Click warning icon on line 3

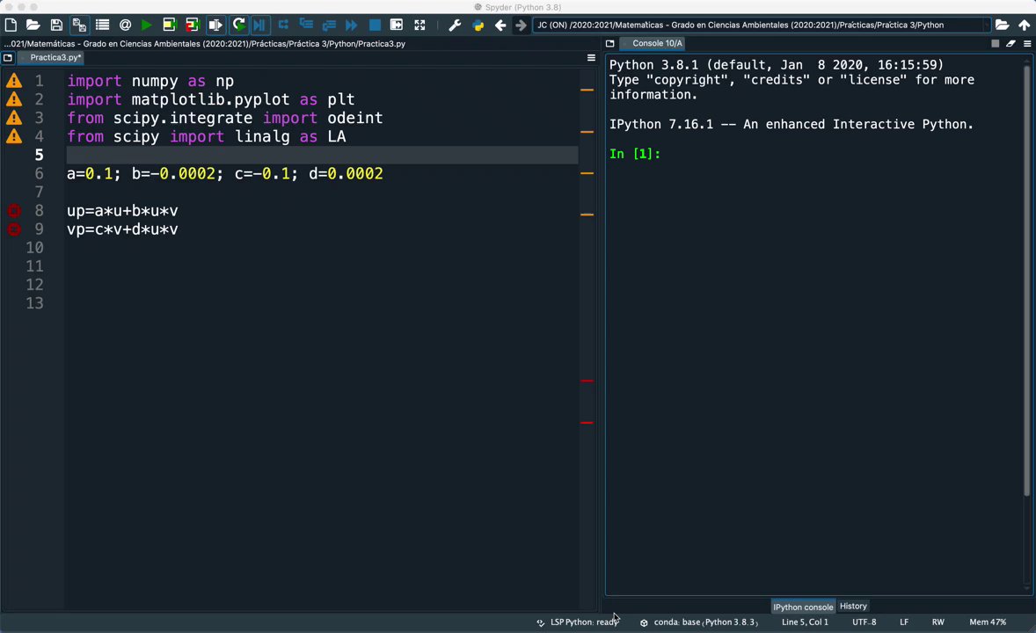pyautogui.click(x=14, y=118)
